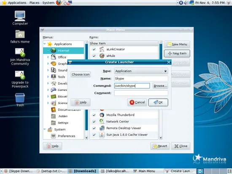Toggle the Network Center show checkbox
The width and height of the screenshot is (232, 174).
coord(94,121)
